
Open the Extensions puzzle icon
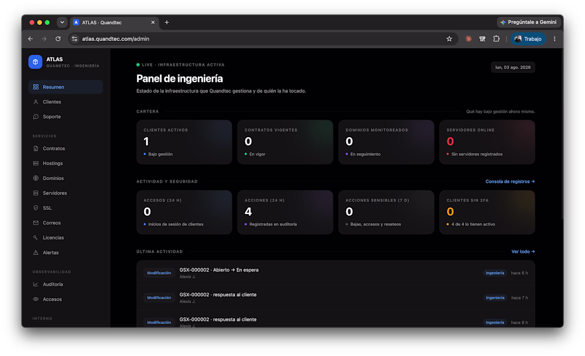tap(496, 39)
